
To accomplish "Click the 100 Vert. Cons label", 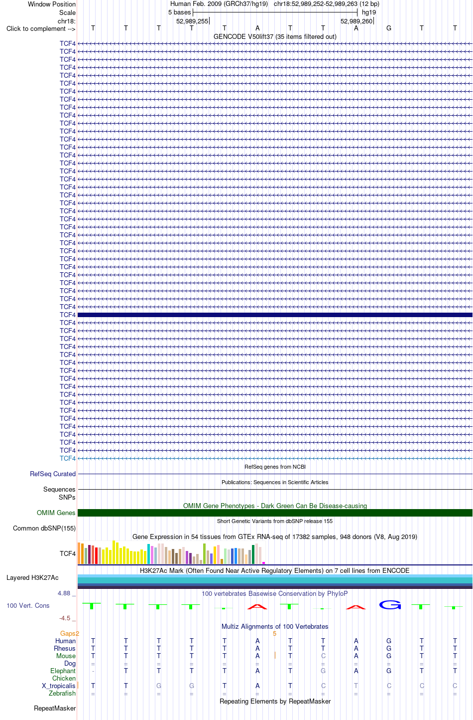I will [28, 605].
